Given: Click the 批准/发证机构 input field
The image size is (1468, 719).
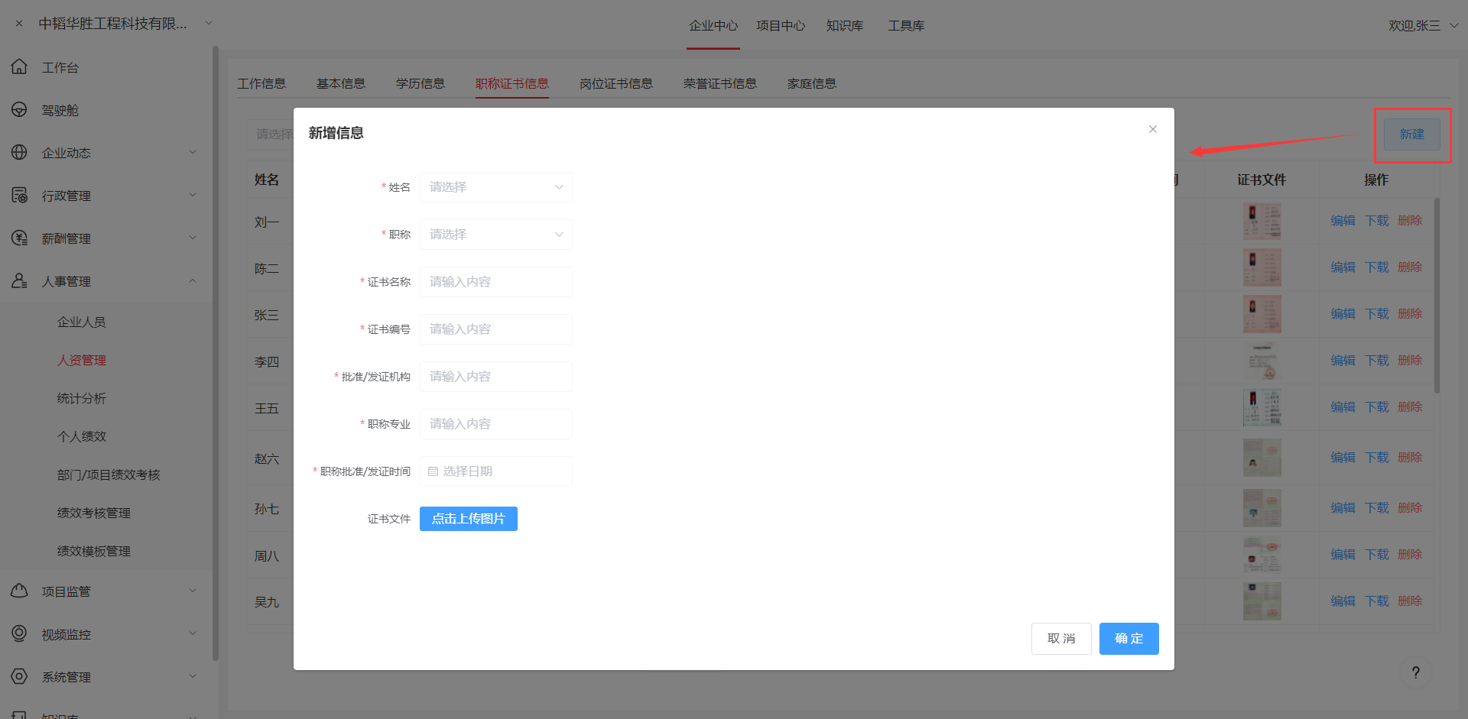Looking at the screenshot, I should point(495,377).
